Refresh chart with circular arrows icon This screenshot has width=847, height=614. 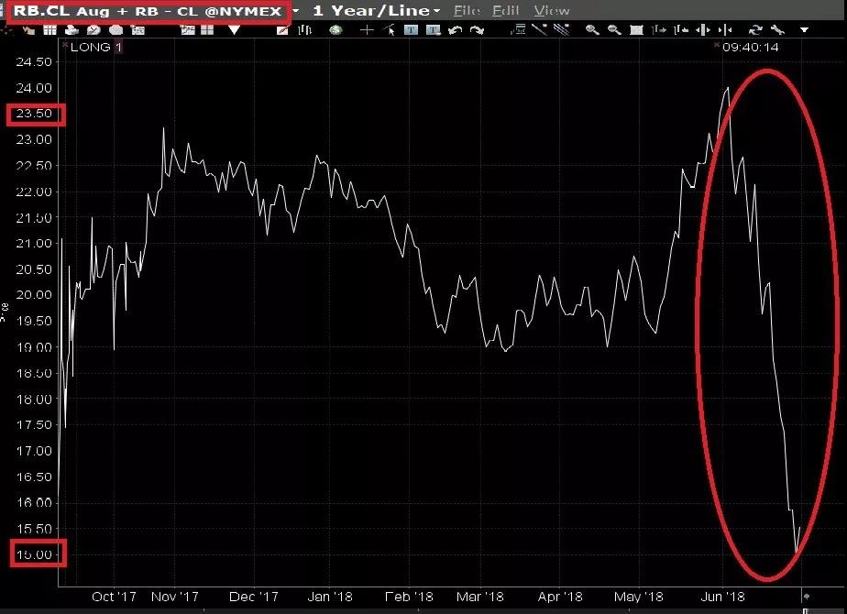(755, 29)
